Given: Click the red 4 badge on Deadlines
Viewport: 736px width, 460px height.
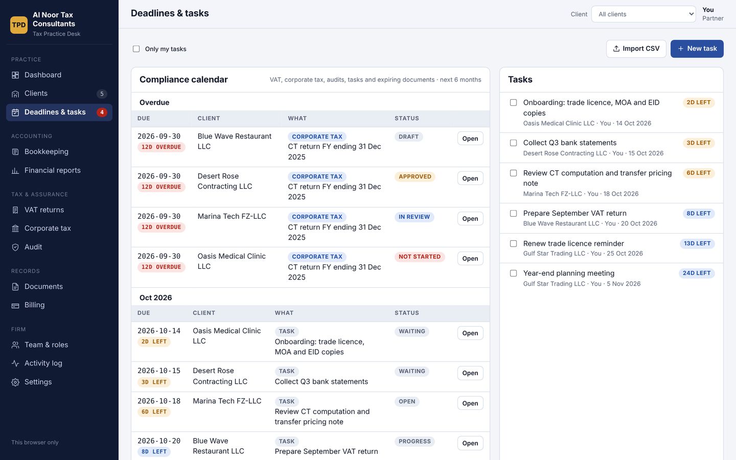Looking at the screenshot, I should pos(102,112).
